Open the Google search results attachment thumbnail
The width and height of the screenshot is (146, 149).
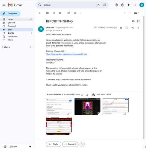pos(116,106)
